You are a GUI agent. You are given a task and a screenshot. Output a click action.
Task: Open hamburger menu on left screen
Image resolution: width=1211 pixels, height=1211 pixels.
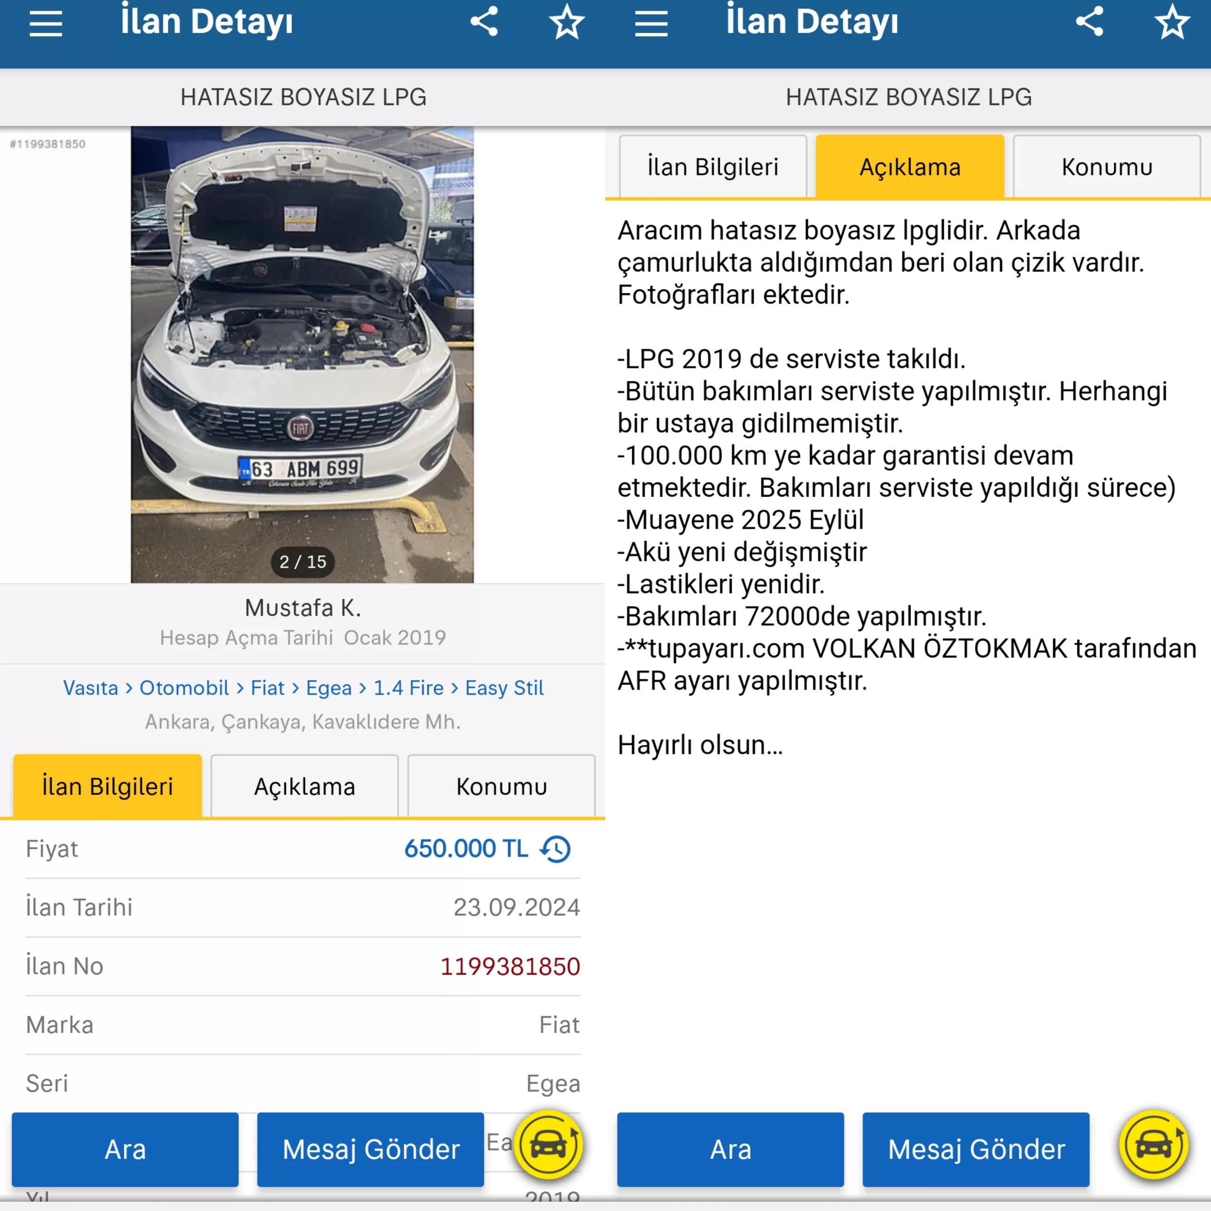(x=46, y=24)
